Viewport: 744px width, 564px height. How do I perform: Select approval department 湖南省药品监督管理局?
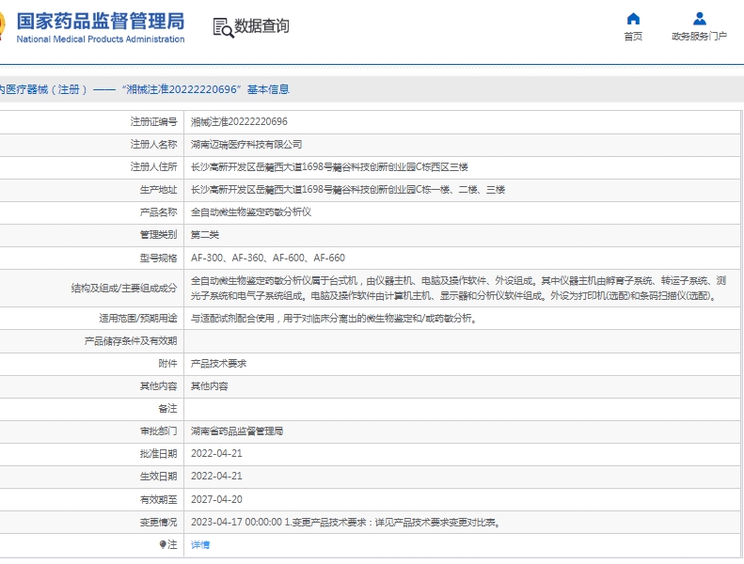pyautogui.click(x=237, y=431)
